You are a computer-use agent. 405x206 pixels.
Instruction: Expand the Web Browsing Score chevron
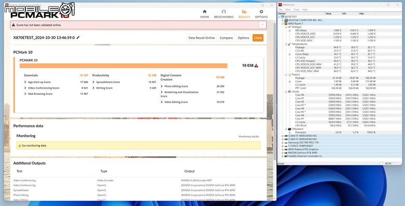(25, 94)
